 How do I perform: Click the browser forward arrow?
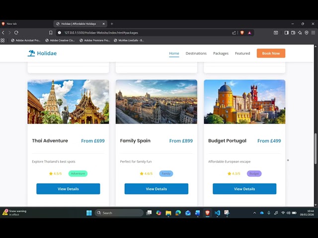click(x=9, y=33)
